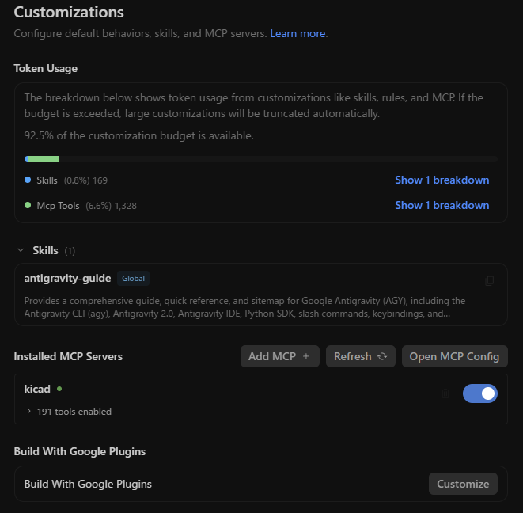
Task: Open the antigravity-guide skill title
Action: click(x=67, y=279)
